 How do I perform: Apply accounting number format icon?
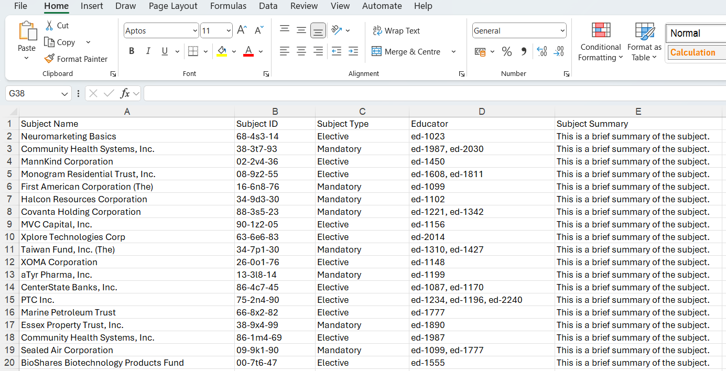[480, 51]
